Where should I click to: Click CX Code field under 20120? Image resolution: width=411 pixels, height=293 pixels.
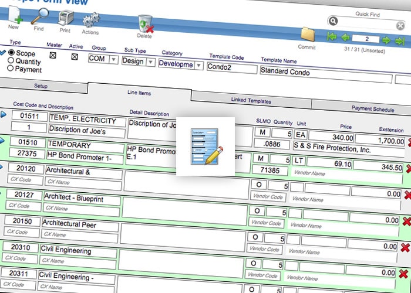tap(25, 180)
